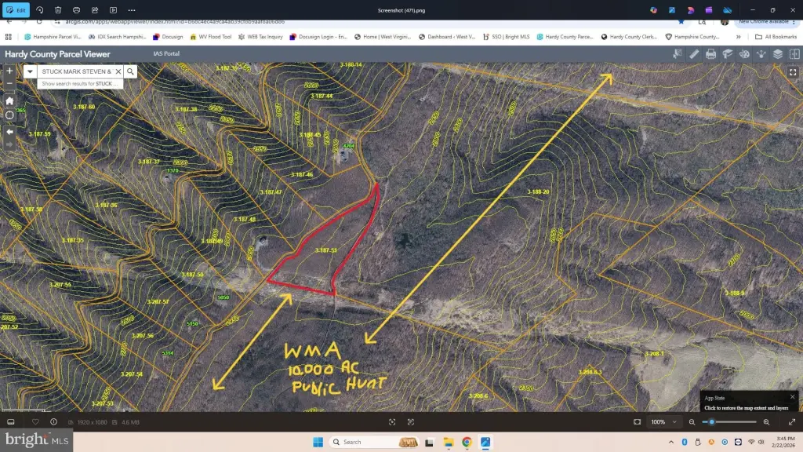The height and width of the screenshot is (452, 803).
Task: Open the Measurement ruler tool
Action: coord(694,54)
